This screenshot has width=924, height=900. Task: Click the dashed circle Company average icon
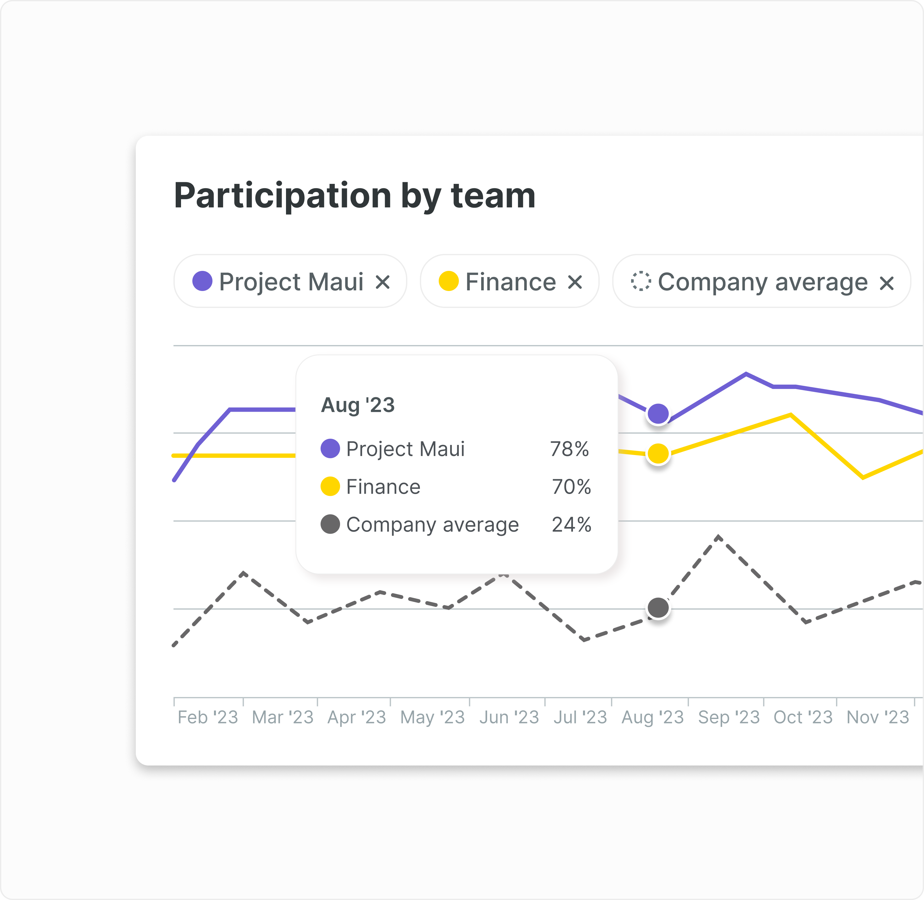(x=641, y=281)
